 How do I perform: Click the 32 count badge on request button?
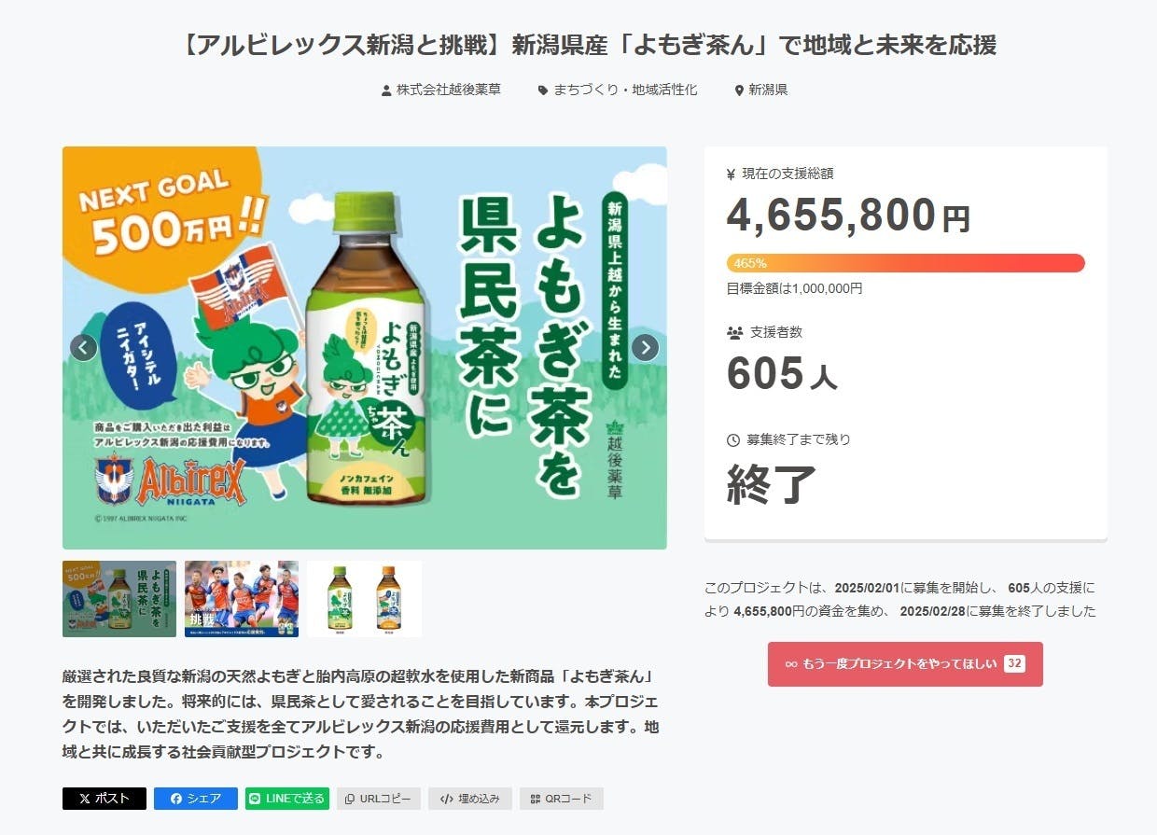(1014, 664)
